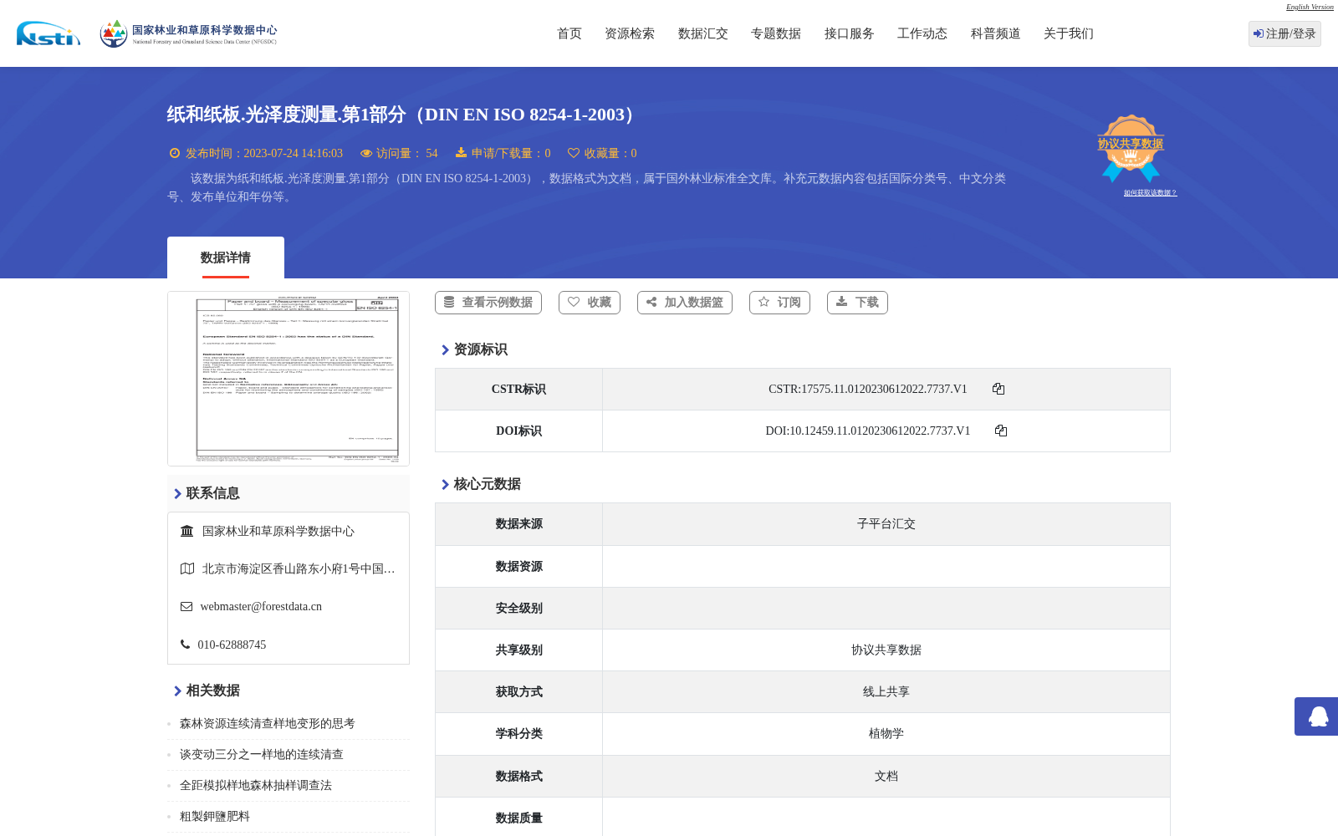Click the 收藏 heart button
This screenshot has height=836, width=1338.
[590, 303]
